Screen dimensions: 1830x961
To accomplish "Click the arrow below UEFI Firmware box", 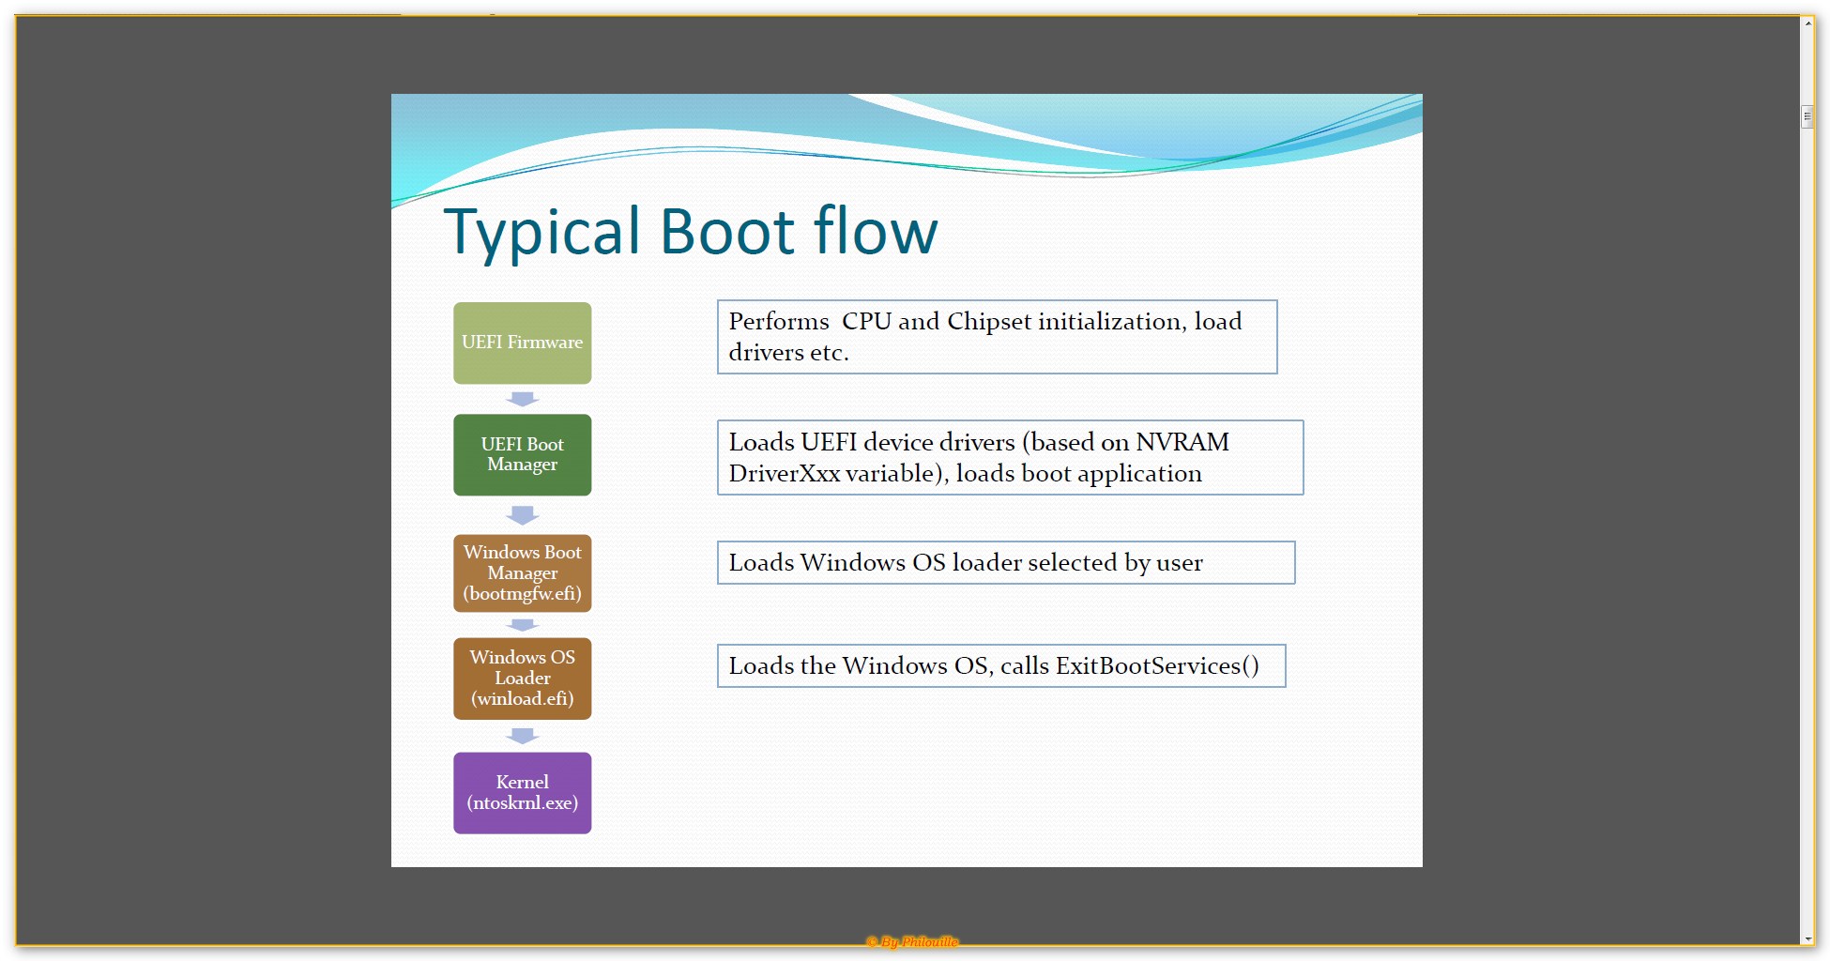I will pyautogui.click(x=522, y=399).
